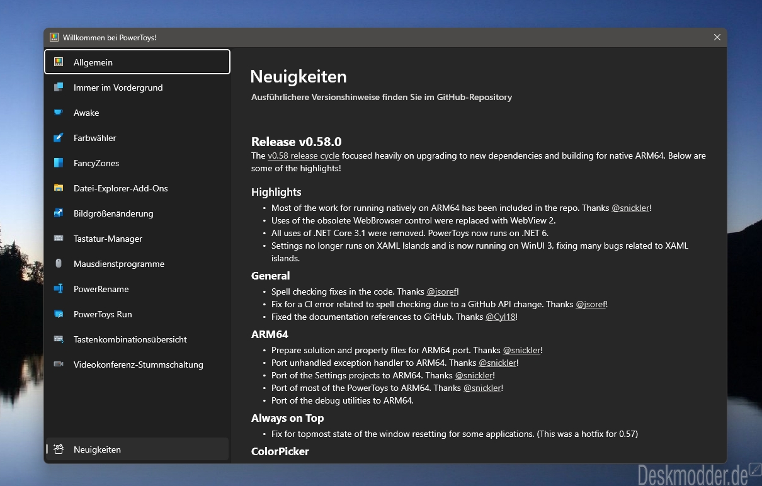Go to the PowerToys Run page
Screen dimensions: 762x486
[137, 314]
